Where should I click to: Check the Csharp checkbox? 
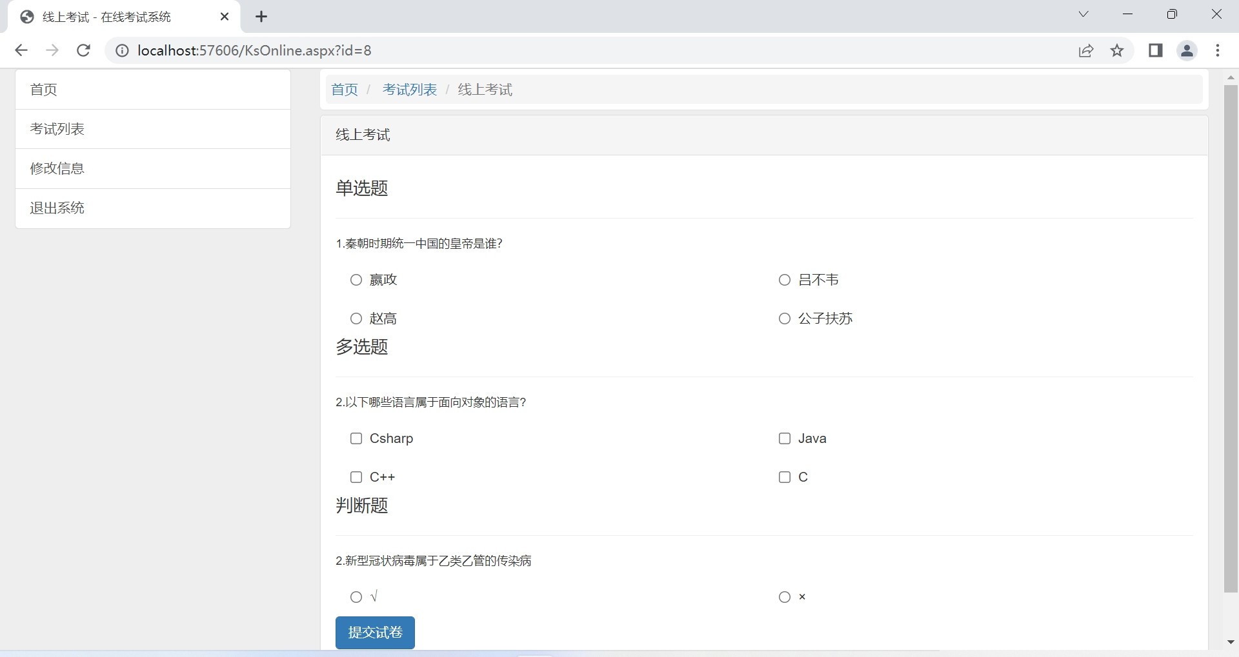tap(356, 438)
